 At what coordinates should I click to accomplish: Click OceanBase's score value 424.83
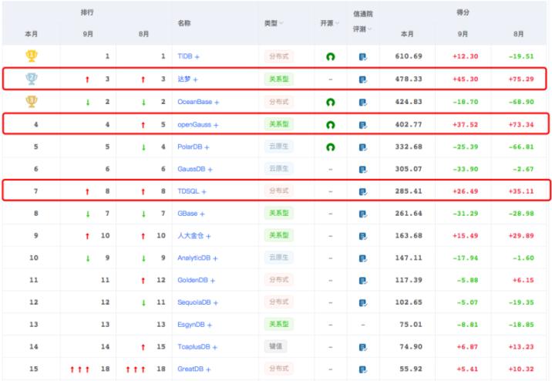click(409, 102)
